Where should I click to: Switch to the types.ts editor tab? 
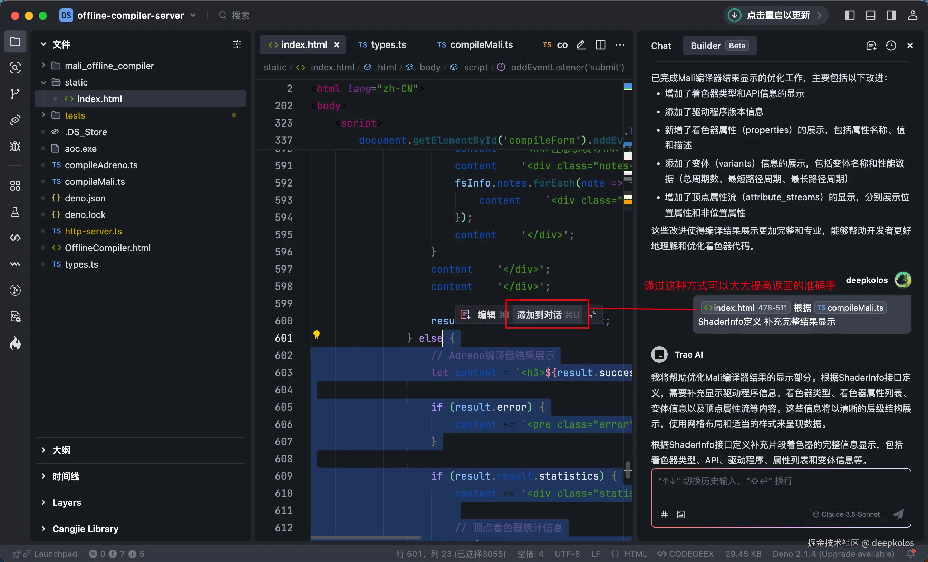point(383,45)
